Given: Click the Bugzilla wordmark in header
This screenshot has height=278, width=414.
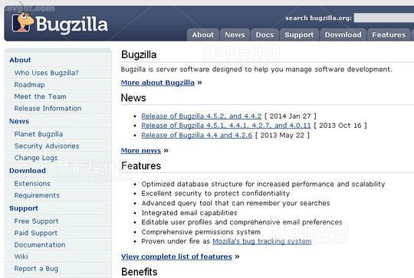Looking at the screenshot, I should pos(72,25).
